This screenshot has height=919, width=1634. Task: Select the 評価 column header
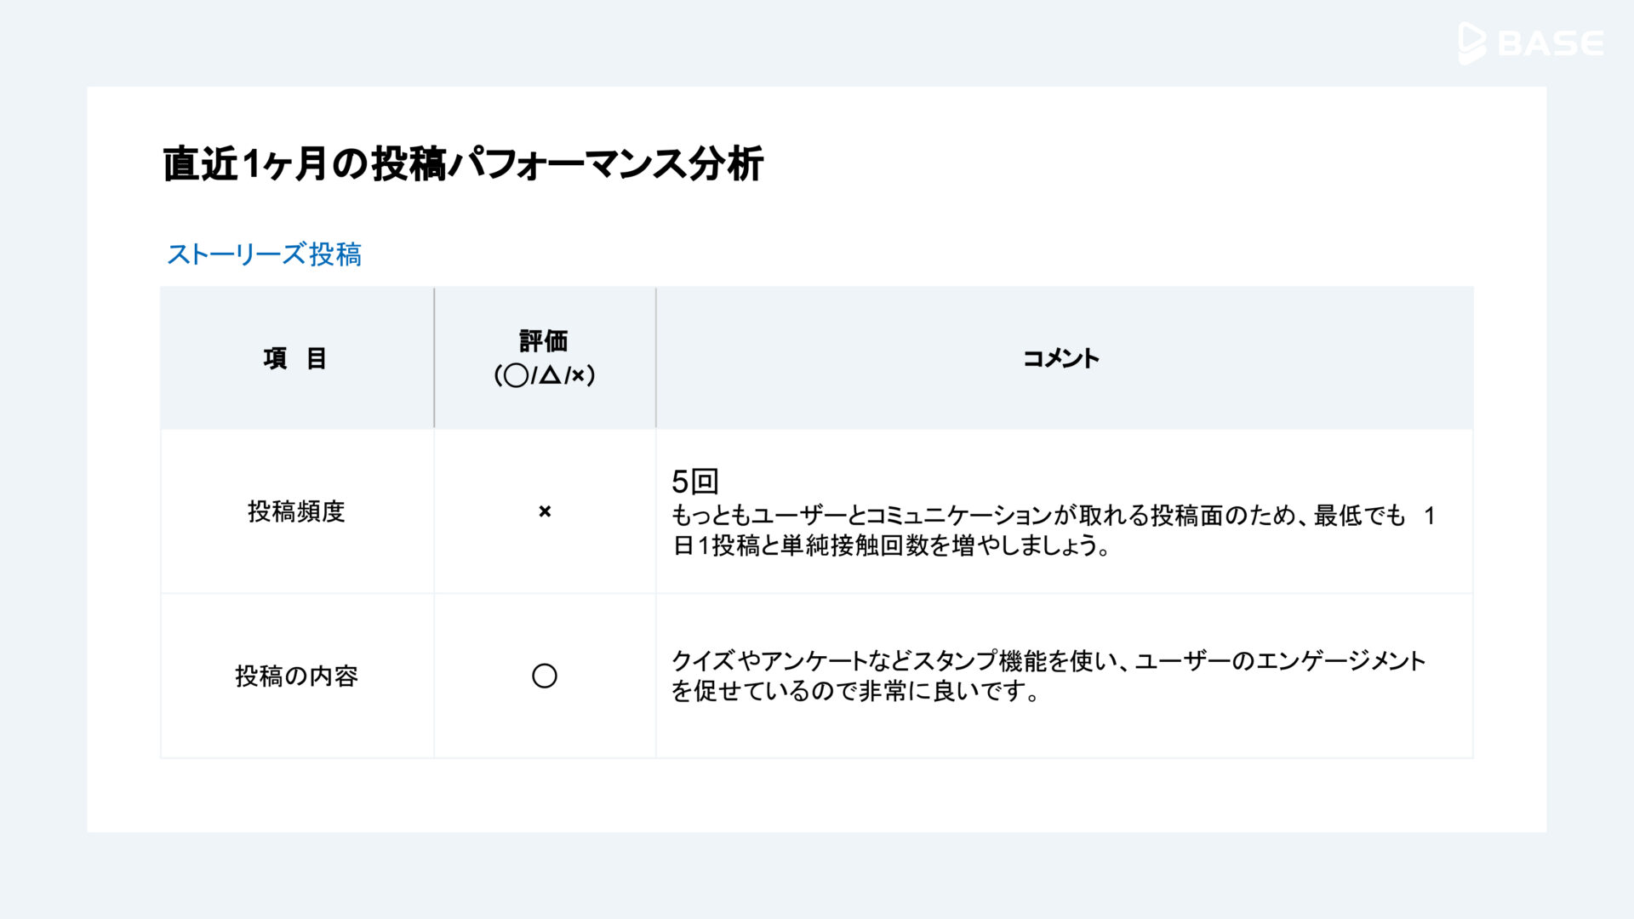544,341
